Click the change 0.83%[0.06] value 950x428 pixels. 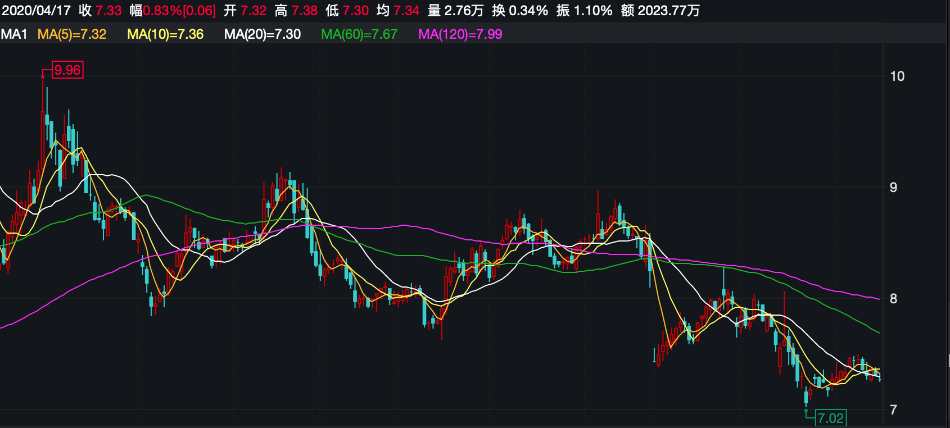pos(179,11)
